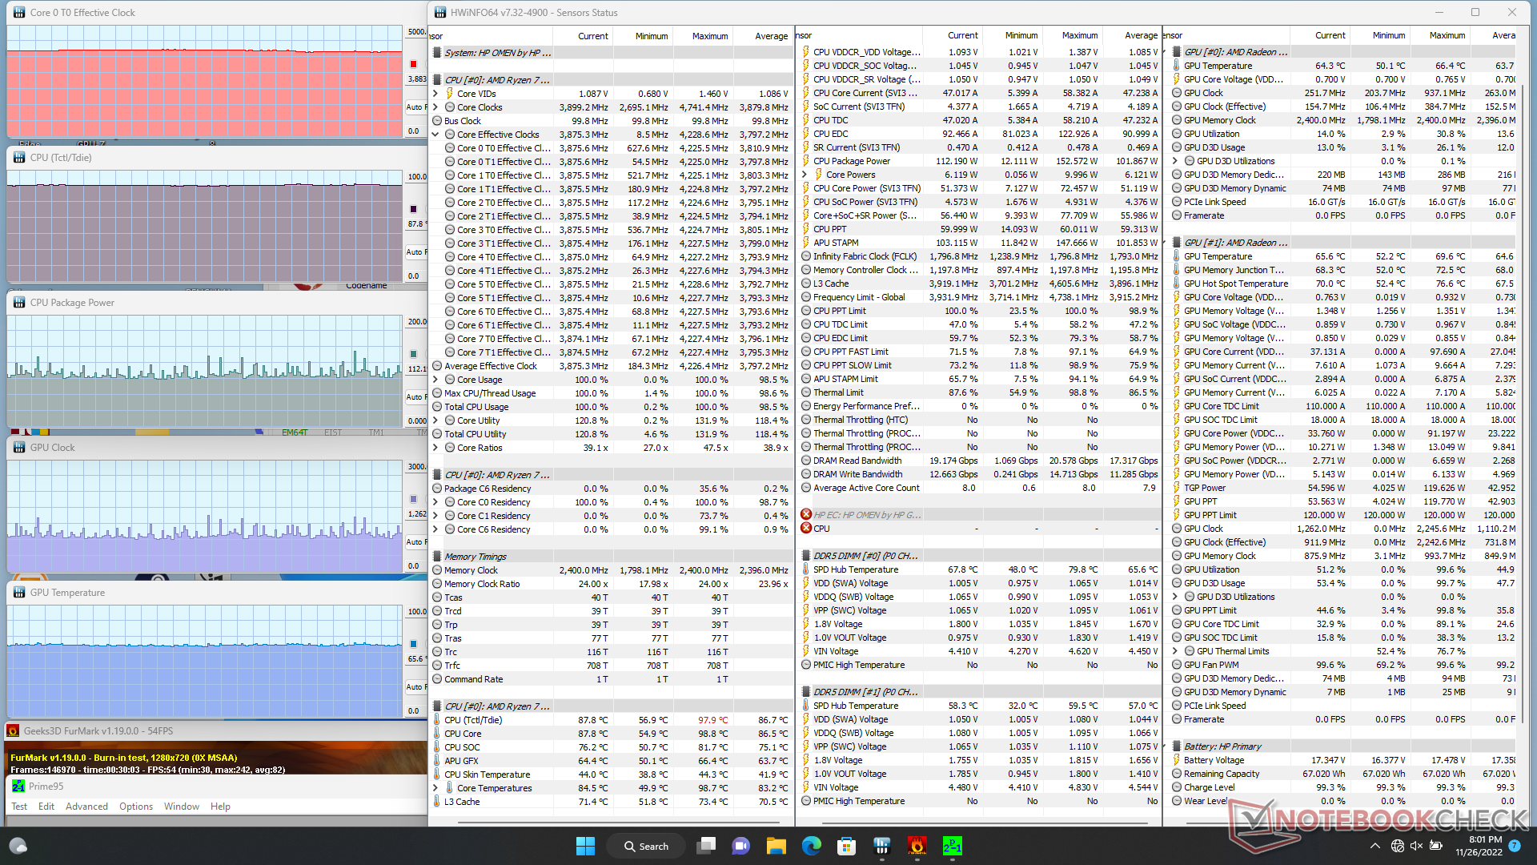Click the muted volume tray icon
The width and height of the screenshot is (1537, 865).
[1416, 846]
